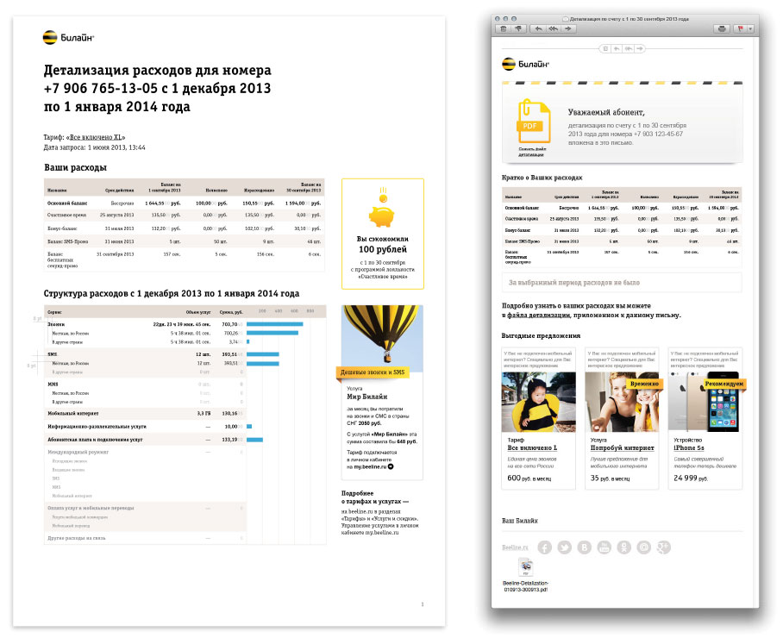Mark message as junk with thumbs-down icon
Screen dimensions: 783x644
click(519, 28)
